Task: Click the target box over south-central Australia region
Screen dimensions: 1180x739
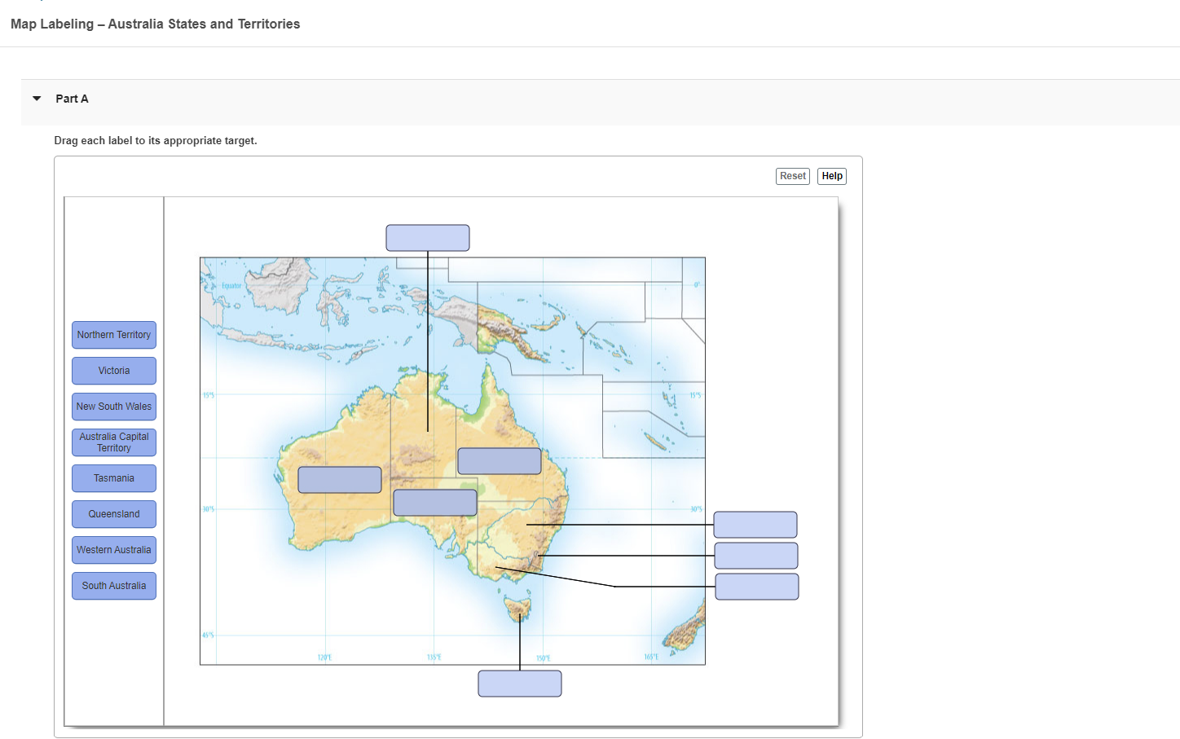Action: (435, 503)
